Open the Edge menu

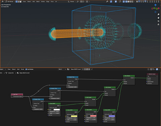click(48, 2)
